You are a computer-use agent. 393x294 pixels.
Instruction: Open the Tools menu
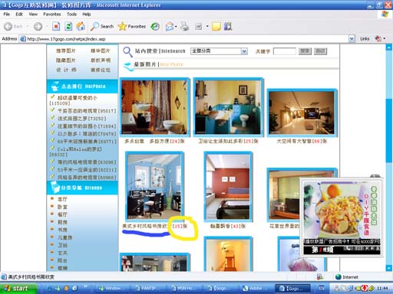tap(71, 15)
